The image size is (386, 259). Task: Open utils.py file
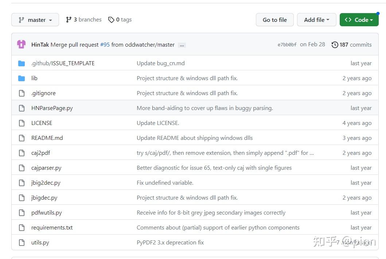40,243
